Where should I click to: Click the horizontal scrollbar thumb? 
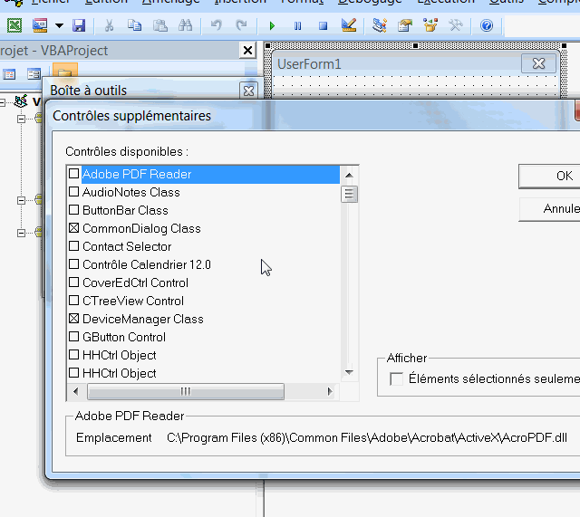(x=186, y=391)
